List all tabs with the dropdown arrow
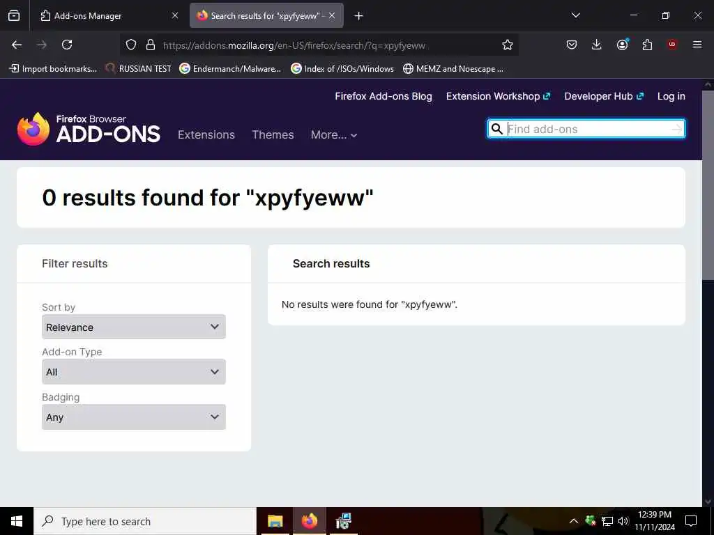This screenshot has width=714, height=535. pyautogui.click(x=575, y=15)
